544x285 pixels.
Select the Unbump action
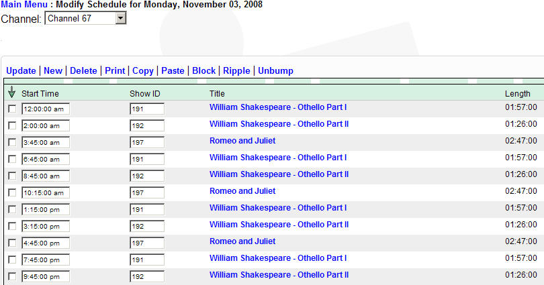[x=275, y=70]
